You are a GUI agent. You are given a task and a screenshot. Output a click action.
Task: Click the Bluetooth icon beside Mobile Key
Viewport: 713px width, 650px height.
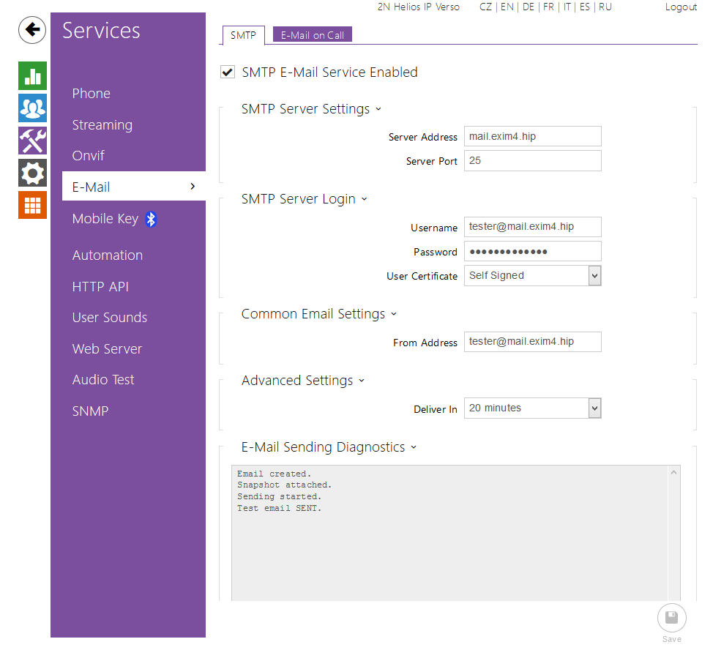(x=151, y=219)
